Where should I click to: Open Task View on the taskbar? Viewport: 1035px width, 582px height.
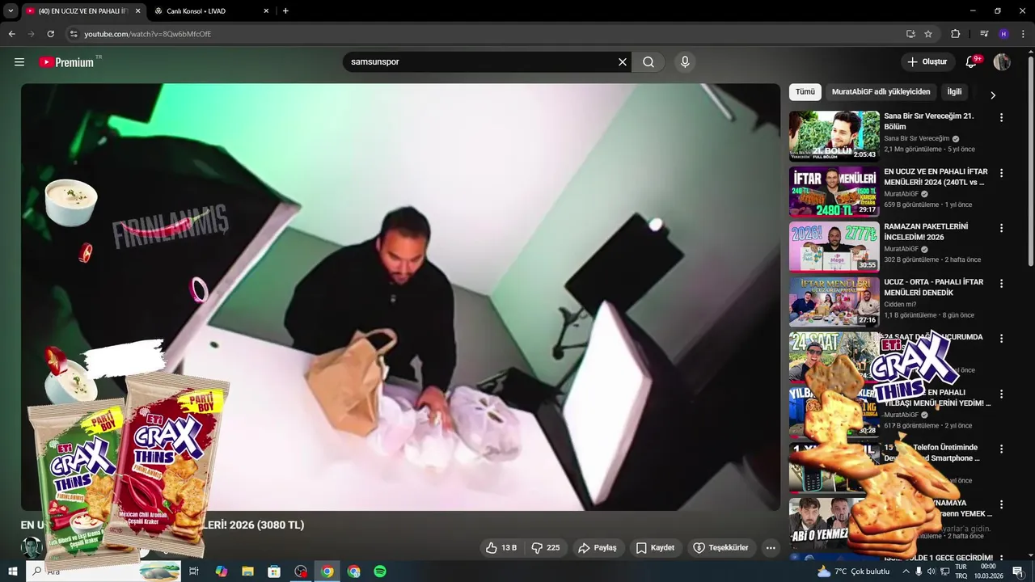point(194,571)
